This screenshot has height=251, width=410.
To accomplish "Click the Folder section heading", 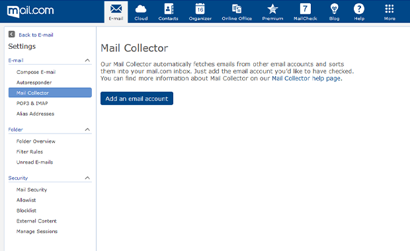I will 15,129.
